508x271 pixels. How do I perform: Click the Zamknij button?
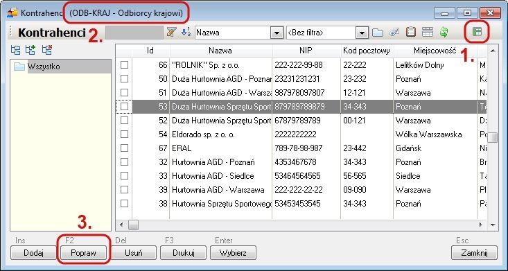[474, 253]
